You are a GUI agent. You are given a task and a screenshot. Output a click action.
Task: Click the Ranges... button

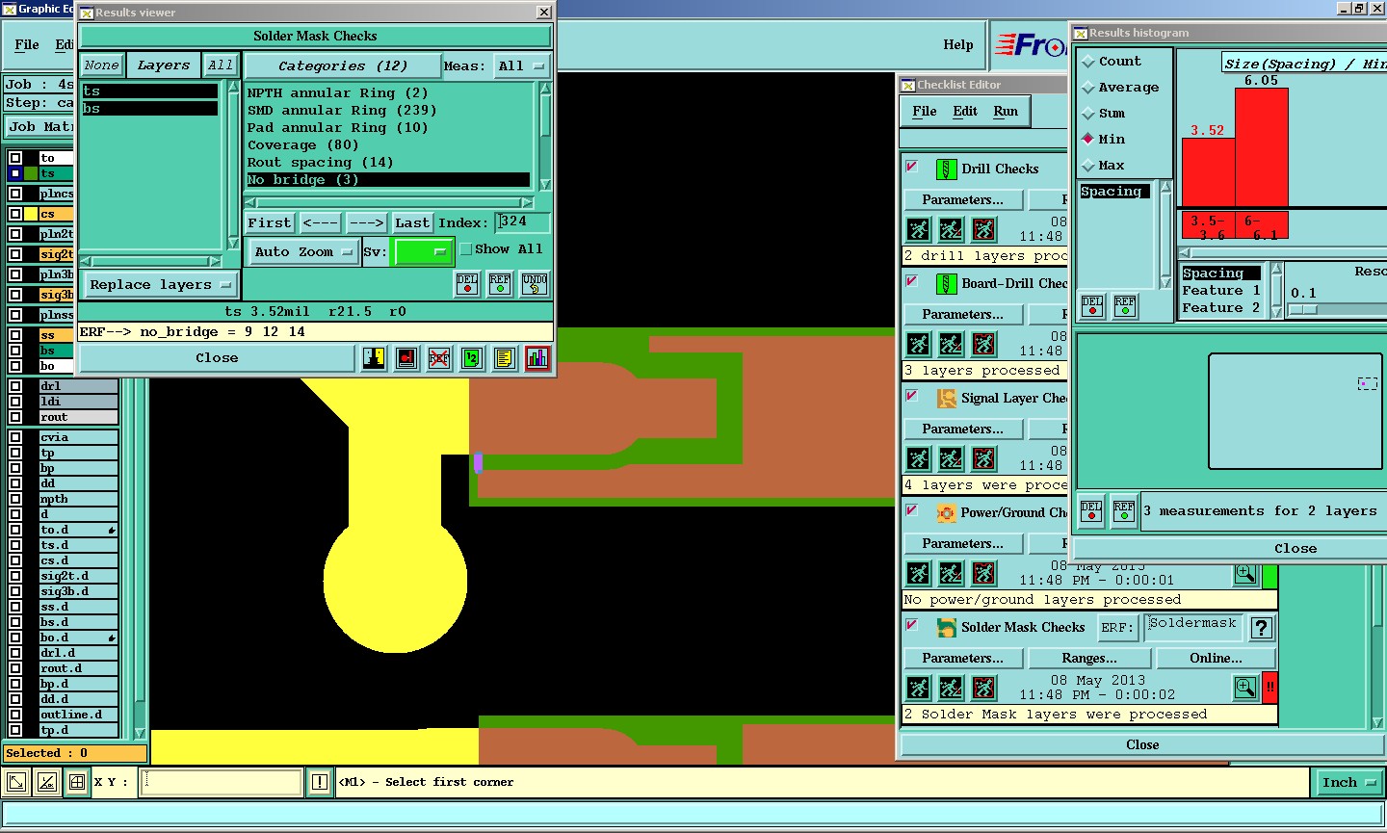[x=1089, y=659]
